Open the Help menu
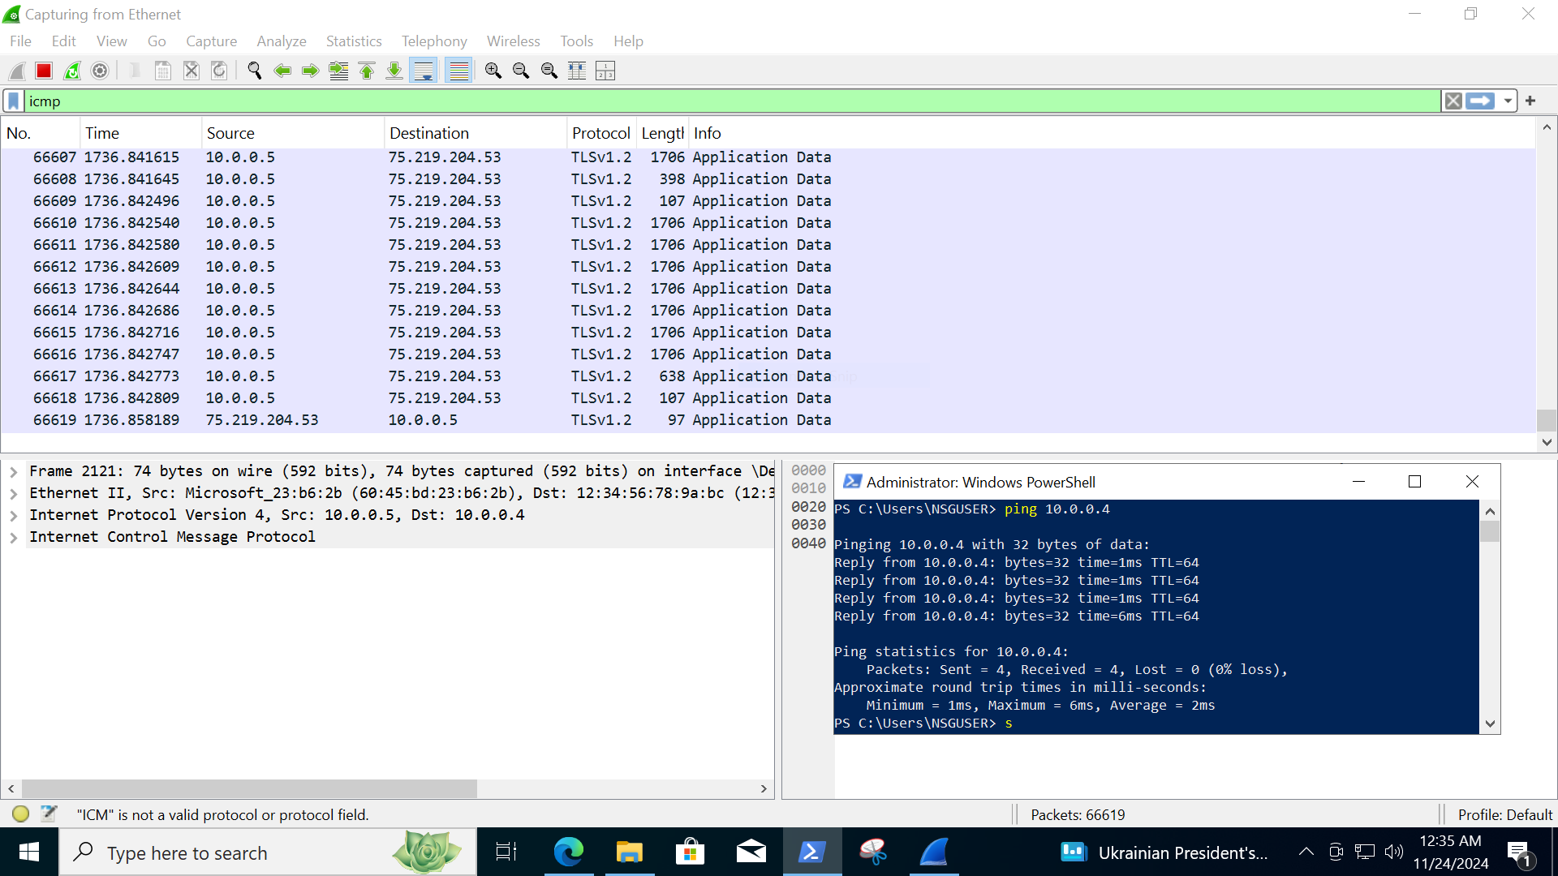The height and width of the screenshot is (876, 1558). coord(628,41)
